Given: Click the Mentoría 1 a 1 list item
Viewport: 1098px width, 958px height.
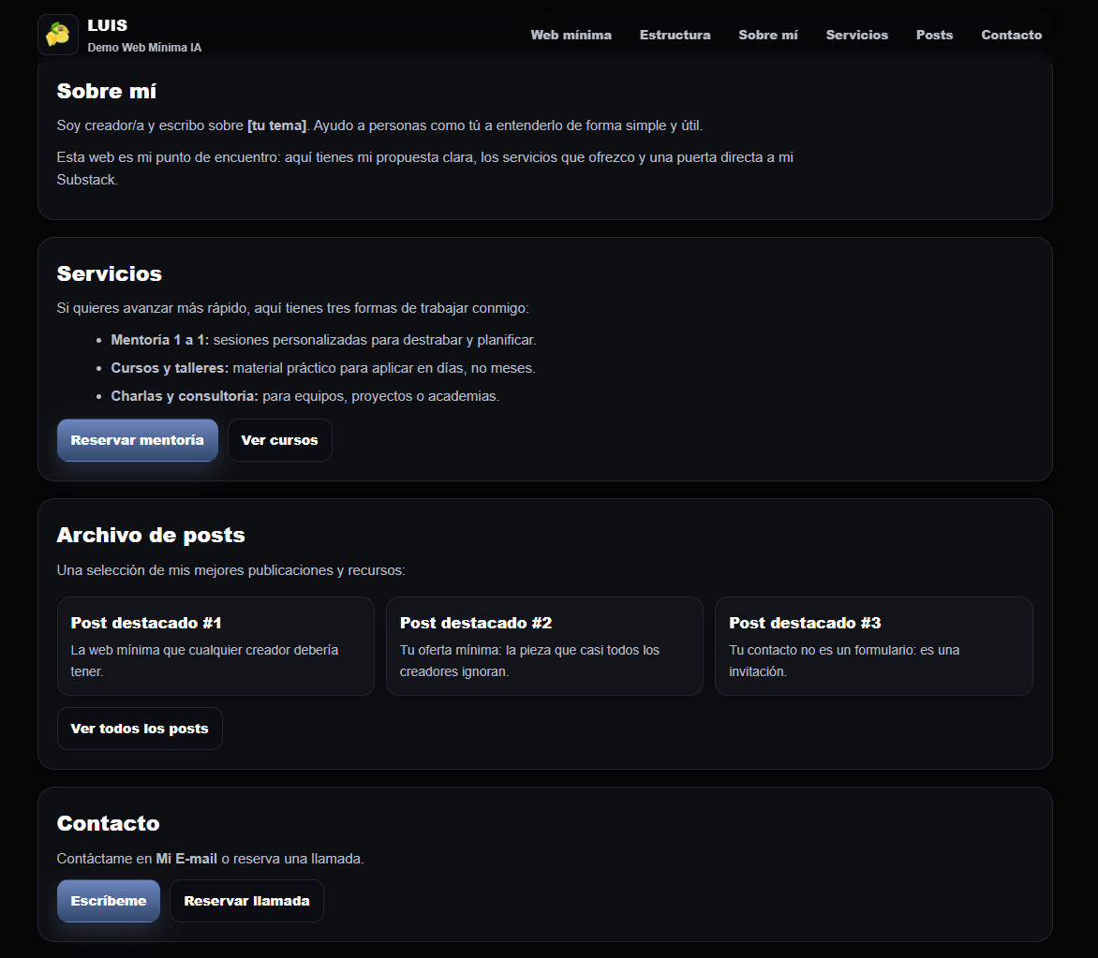Looking at the screenshot, I should (322, 340).
